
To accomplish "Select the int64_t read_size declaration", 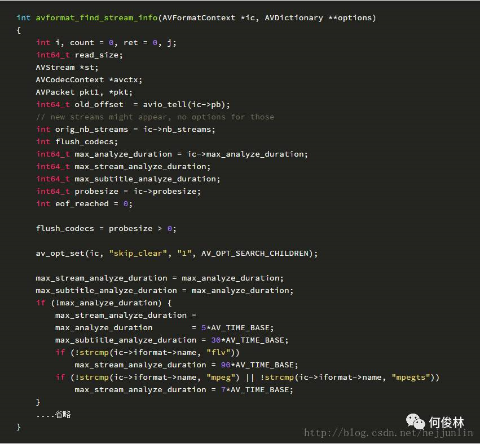I will (x=80, y=55).
